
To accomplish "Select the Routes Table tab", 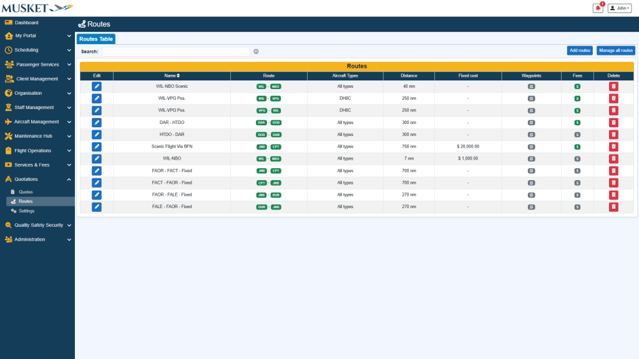I will coord(96,39).
